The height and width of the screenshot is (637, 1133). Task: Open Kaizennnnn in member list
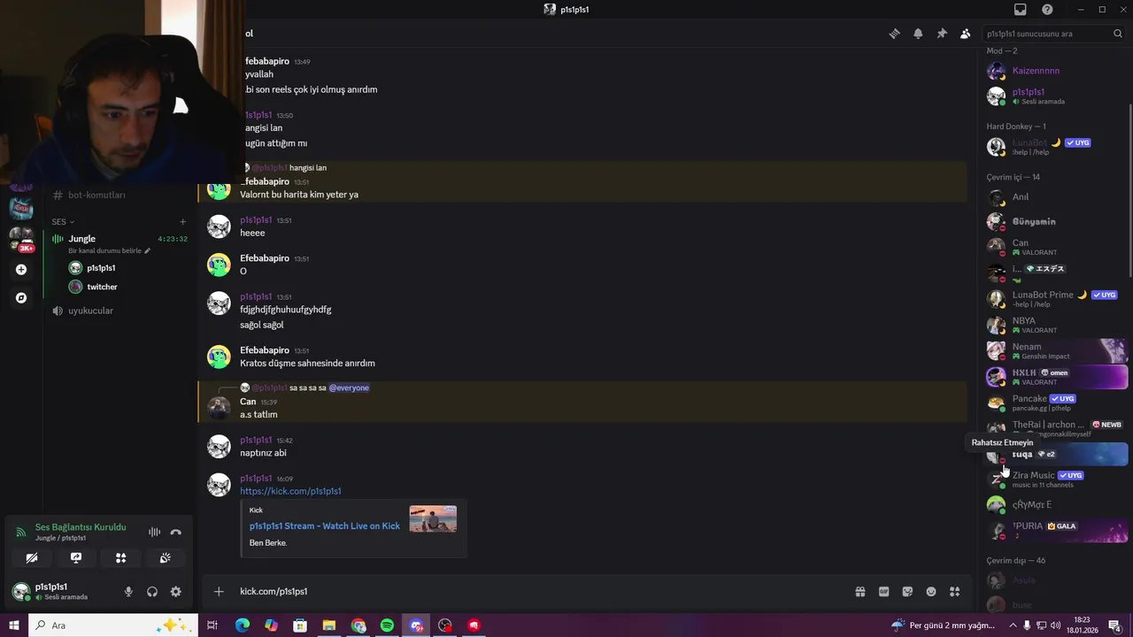(x=1037, y=71)
